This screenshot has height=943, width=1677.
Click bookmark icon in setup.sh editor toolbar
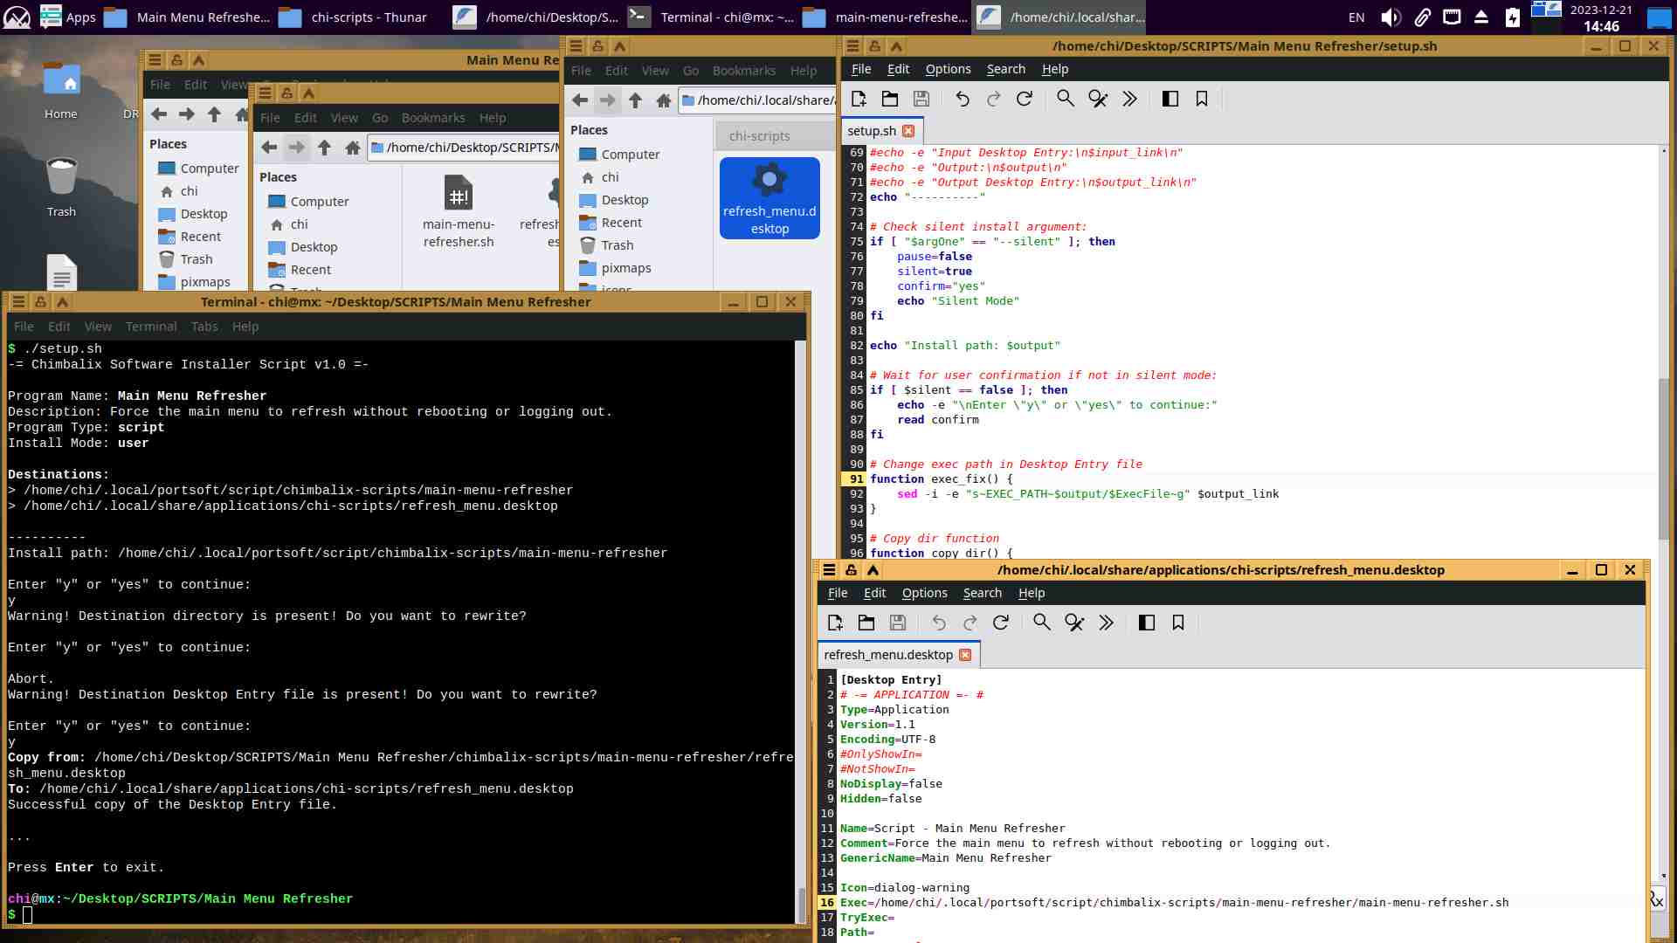click(x=1202, y=99)
